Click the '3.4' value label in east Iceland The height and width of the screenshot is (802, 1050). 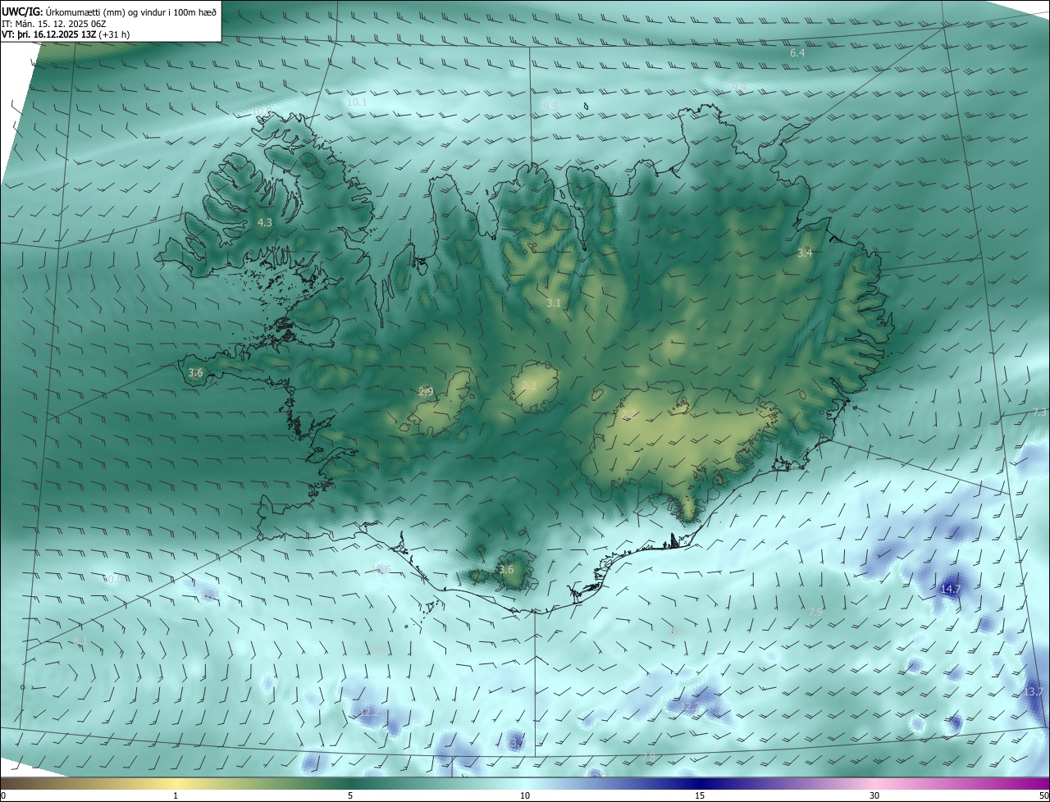point(805,253)
